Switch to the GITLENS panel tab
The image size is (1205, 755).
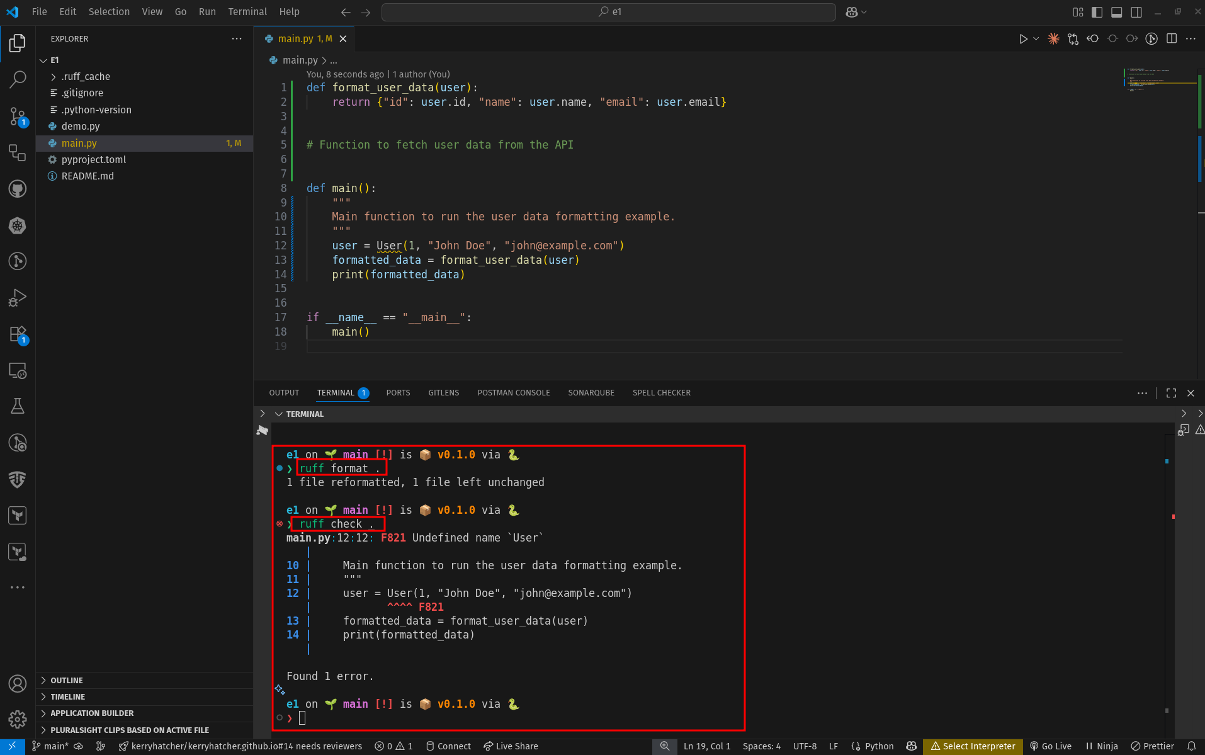443,393
